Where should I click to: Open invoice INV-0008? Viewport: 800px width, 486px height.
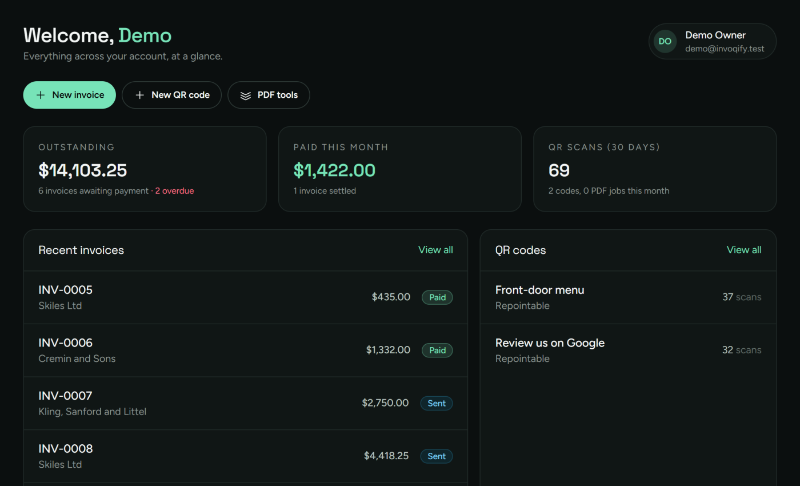246,456
